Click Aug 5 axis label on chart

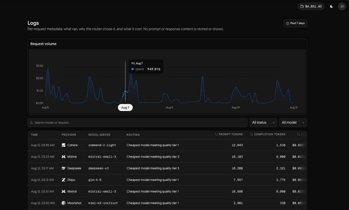coord(45,107)
